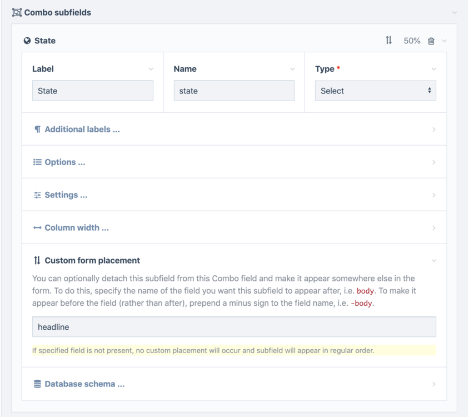469x417 pixels.
Task: Click the sliders icon beside Settings
Action: (x=37, y=195)
